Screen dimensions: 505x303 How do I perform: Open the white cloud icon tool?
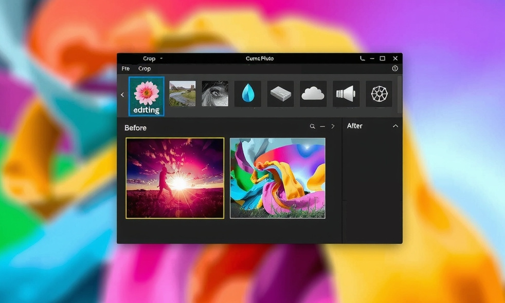313,93
